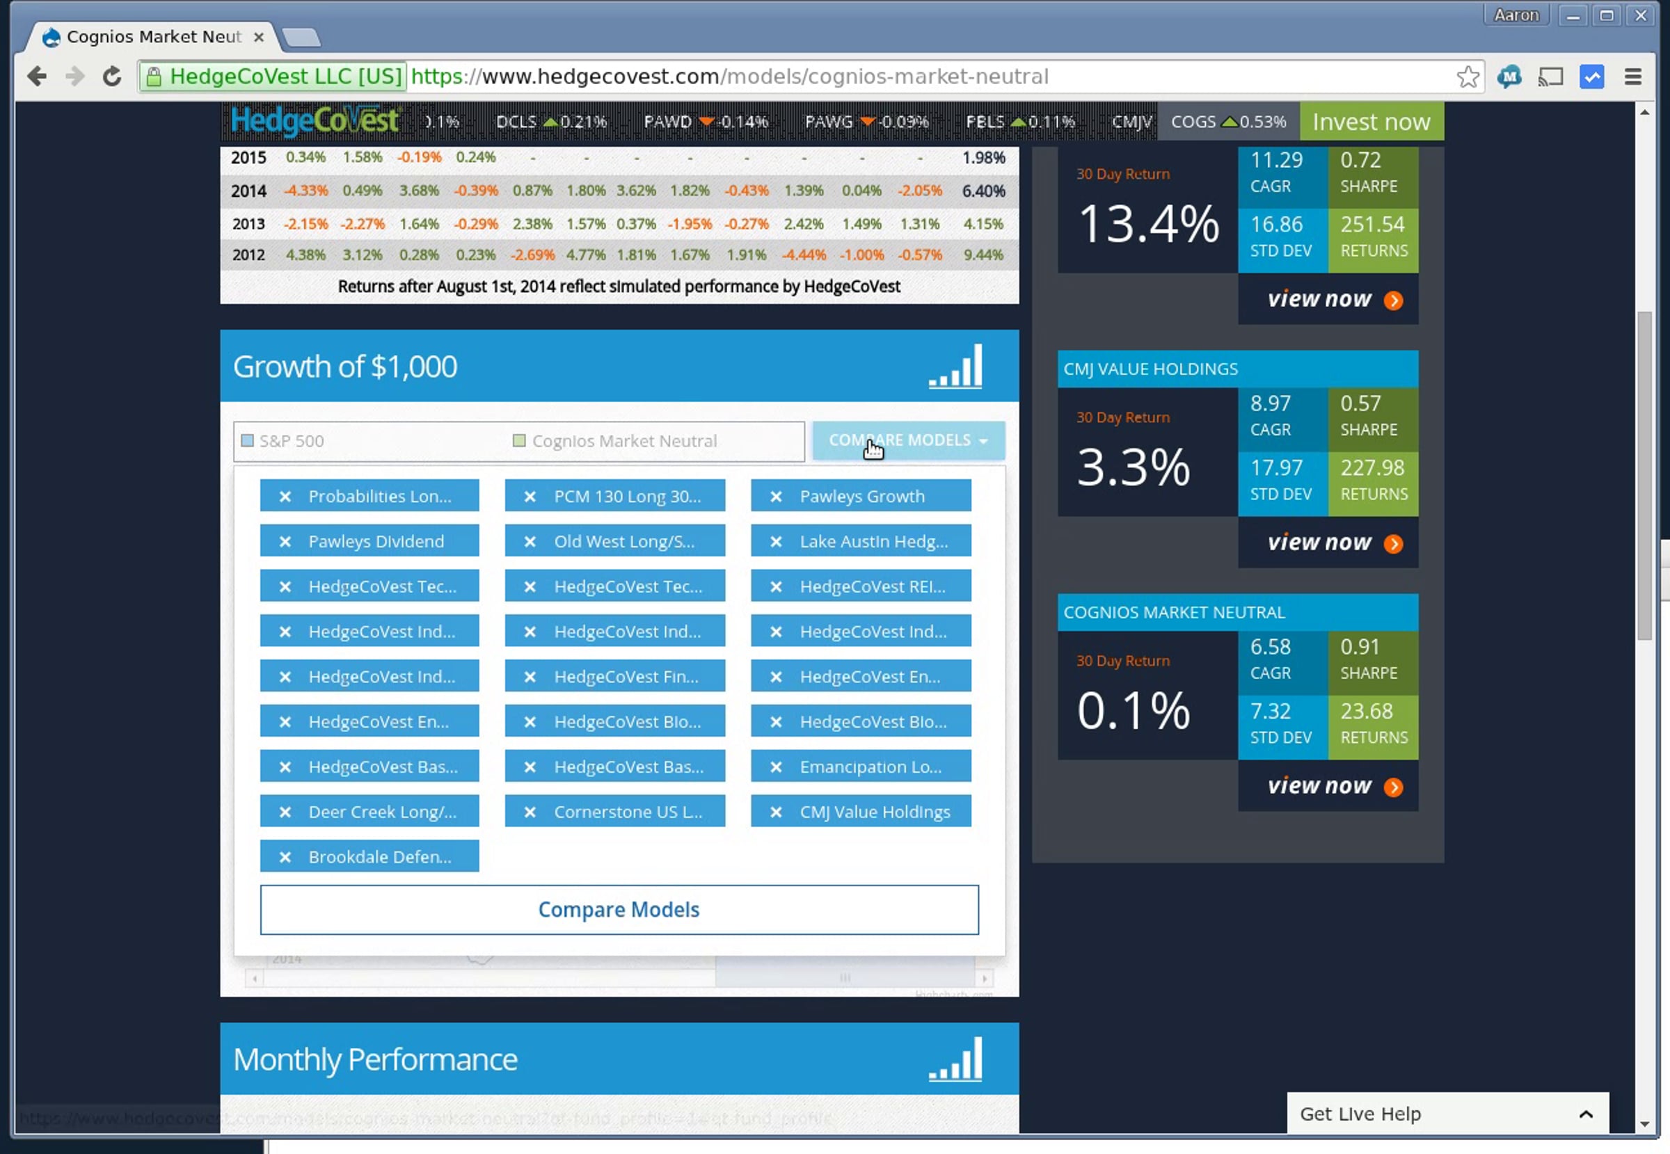Image resolution: width=1670 pixels, height=1154 pixels.
Task: Click the COGS ticker item
Action: 1227,122
